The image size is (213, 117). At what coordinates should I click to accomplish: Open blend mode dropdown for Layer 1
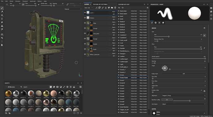tap(114, 12)
